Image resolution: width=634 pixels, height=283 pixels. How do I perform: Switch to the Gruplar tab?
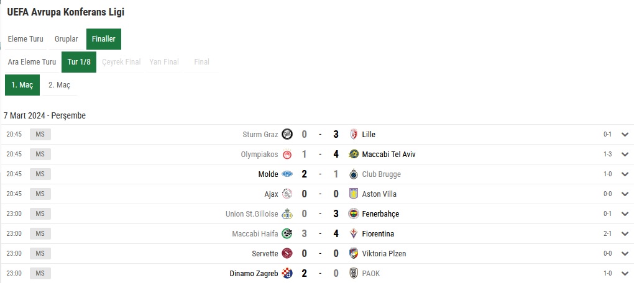[67, 39]
